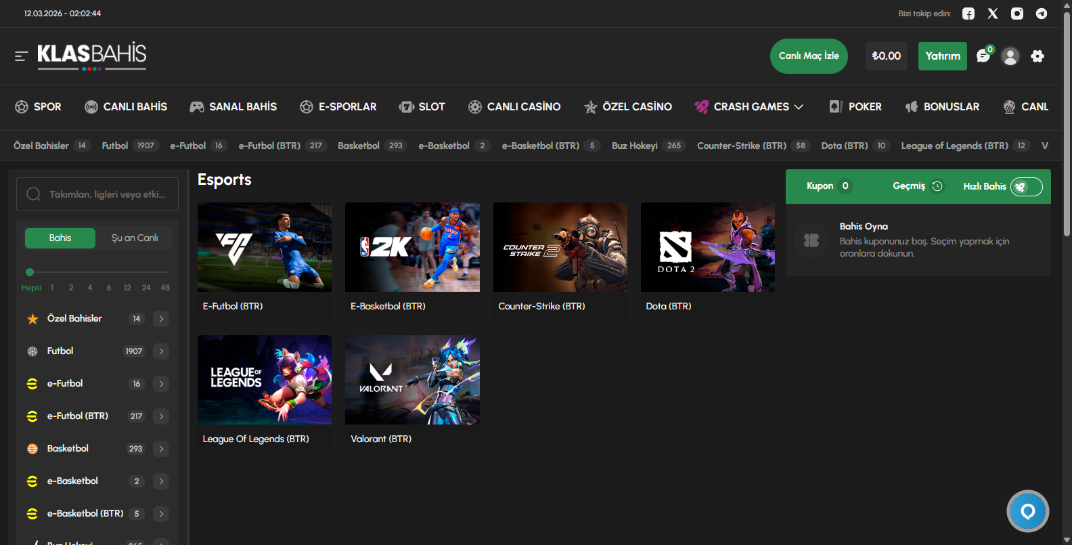
Task: Expand the CRASH GAMES dropdown menu
Action: coord(749,107)
